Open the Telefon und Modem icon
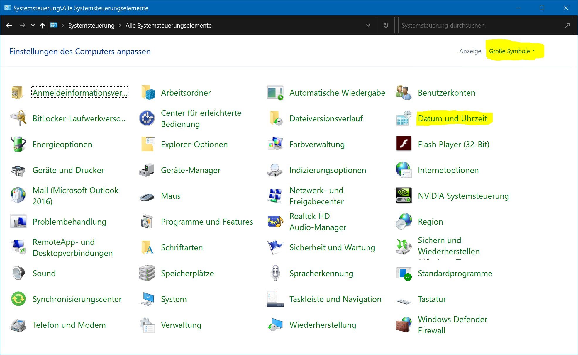The width and height of the screenshot is (578, 355). [x=18, y=325]
